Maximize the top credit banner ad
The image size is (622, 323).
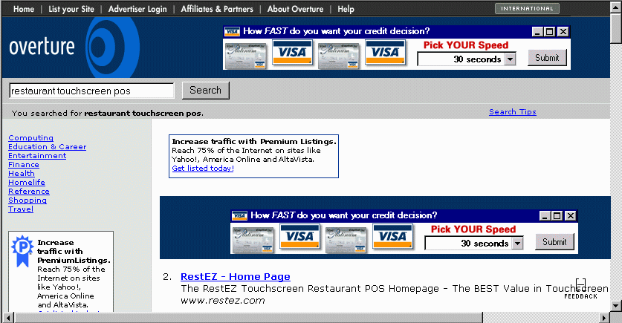(x=550, y=32)
